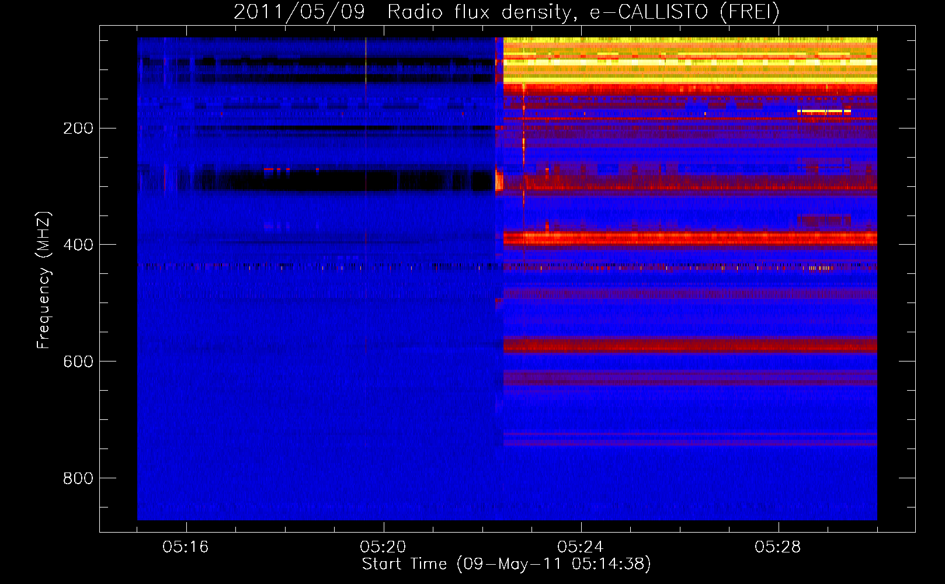Screen dimensions: 945x584
Task: Click the 600 frequency tick label
Action: 78,361
